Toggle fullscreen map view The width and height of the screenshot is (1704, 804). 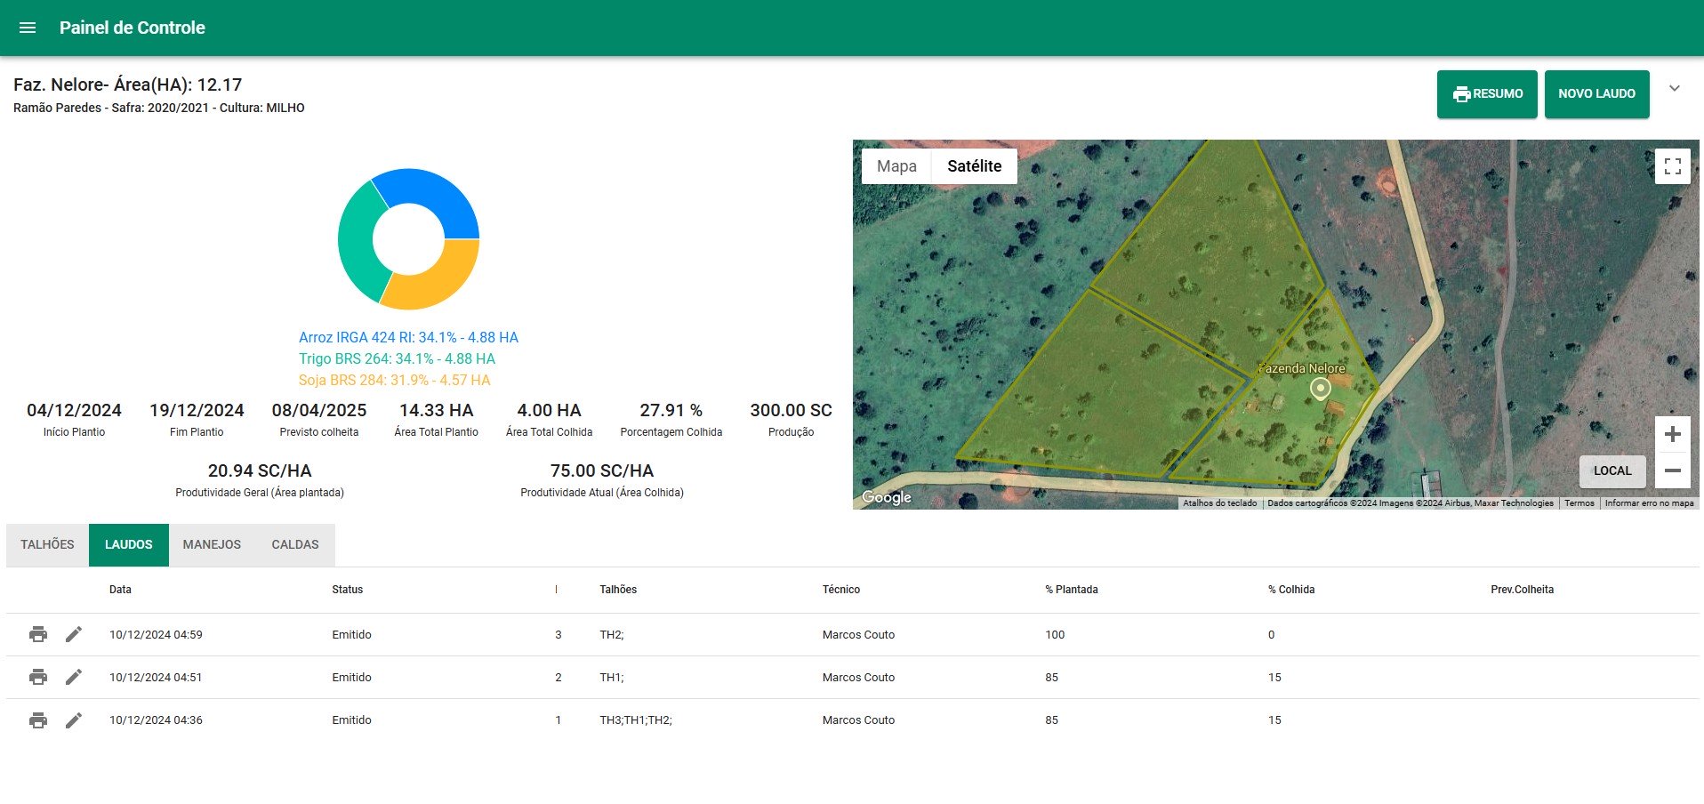point(1672,166)
